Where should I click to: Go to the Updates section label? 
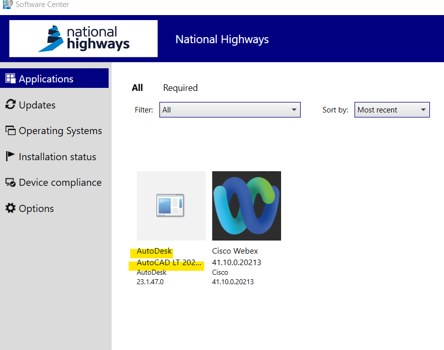point(37,105)
